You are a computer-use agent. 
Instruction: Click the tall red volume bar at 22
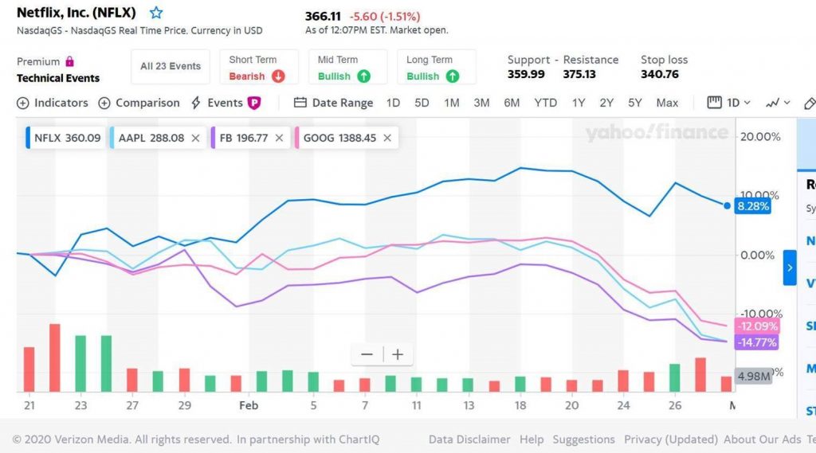pos(55,357)
